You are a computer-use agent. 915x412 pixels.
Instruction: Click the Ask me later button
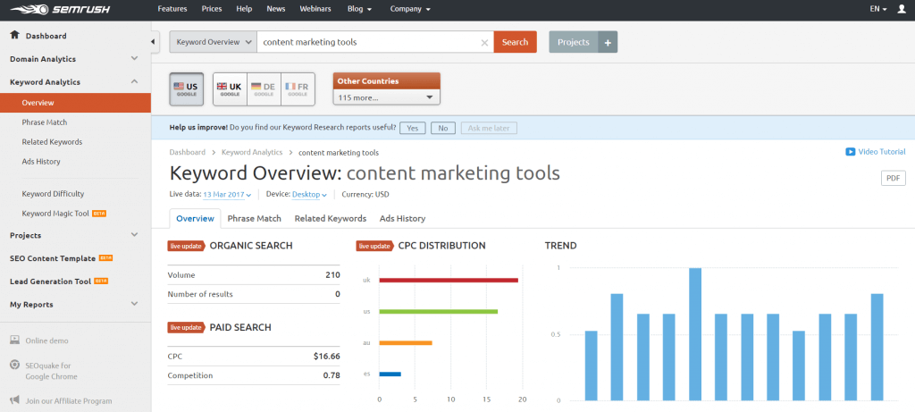coord(489,128)
